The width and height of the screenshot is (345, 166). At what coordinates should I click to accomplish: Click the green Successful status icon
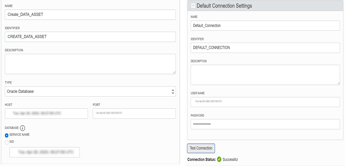coord(219,159)
